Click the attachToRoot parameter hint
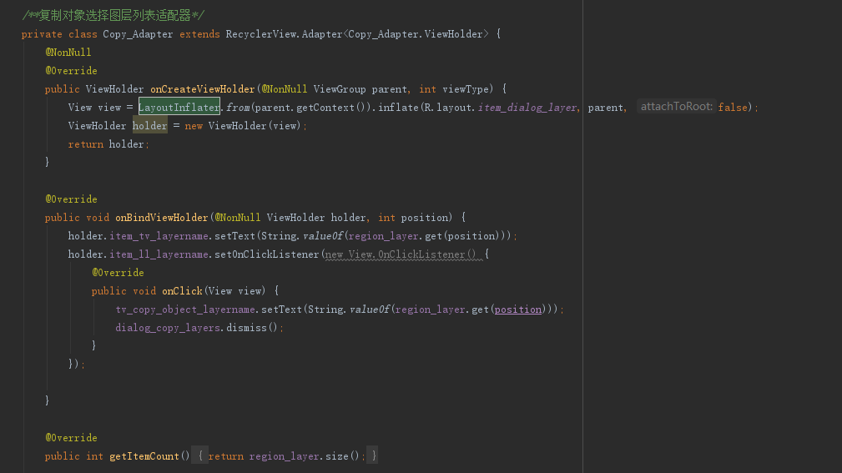Image resolution: width=842 pixels, height=473 pixels. point(676,106)
